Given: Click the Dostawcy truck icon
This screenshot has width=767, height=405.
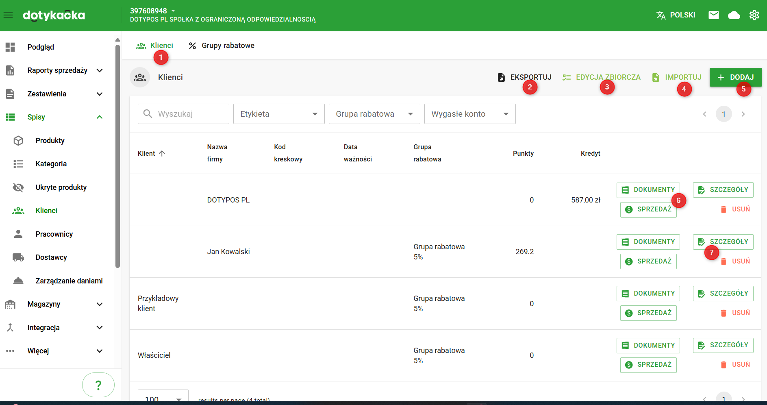Looking at the screenshot, I should [x=18, y=257].
